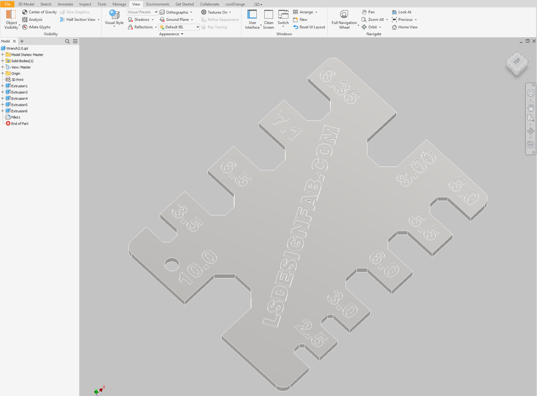Screen dimensions: 537x396
Task: Toggle Center of Gravity display
Action: 39,12
